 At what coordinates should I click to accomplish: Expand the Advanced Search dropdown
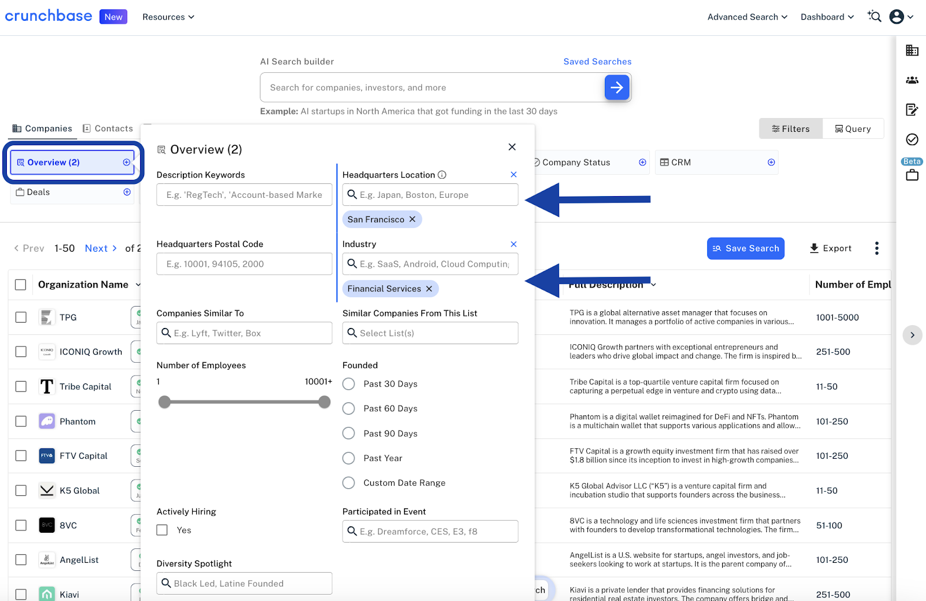pos(747,17)
